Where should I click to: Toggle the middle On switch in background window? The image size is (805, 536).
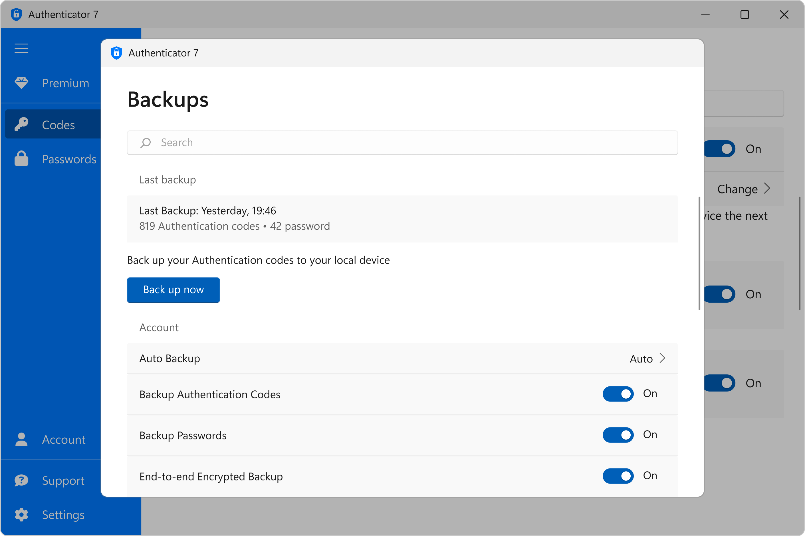coord(719,294)
